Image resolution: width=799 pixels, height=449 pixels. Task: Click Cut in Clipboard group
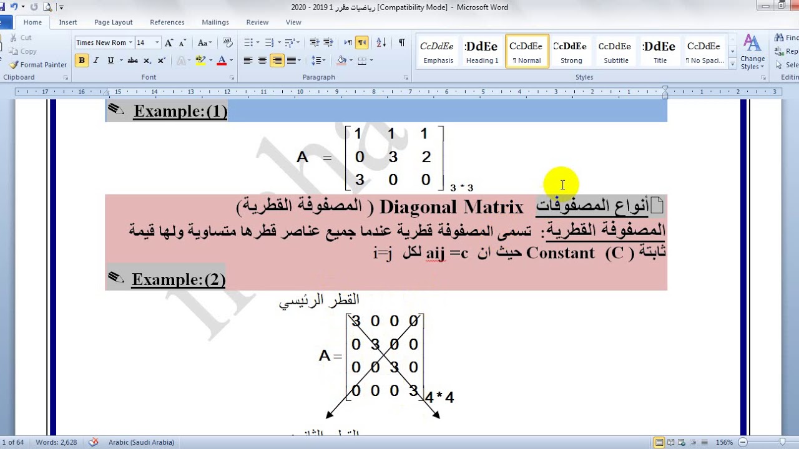[21, 38]
